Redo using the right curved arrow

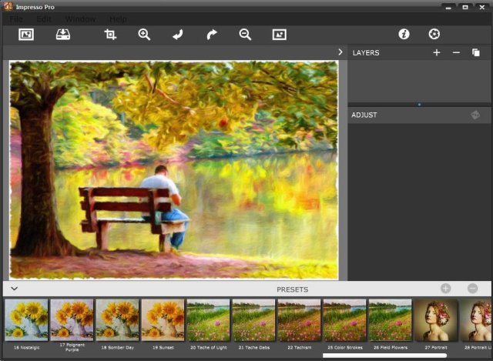pyautogui.click(x=212, y=35)
